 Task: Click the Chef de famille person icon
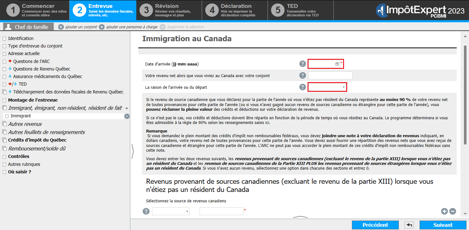pos(8,27)
